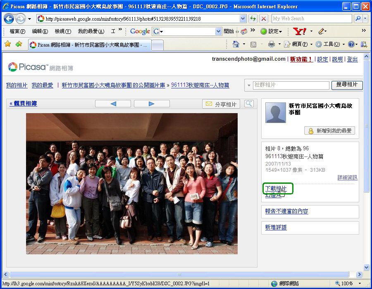Click the group photo image
This screenshot has width=372, height=289.
pyautogui.click(x=132, y=184)
